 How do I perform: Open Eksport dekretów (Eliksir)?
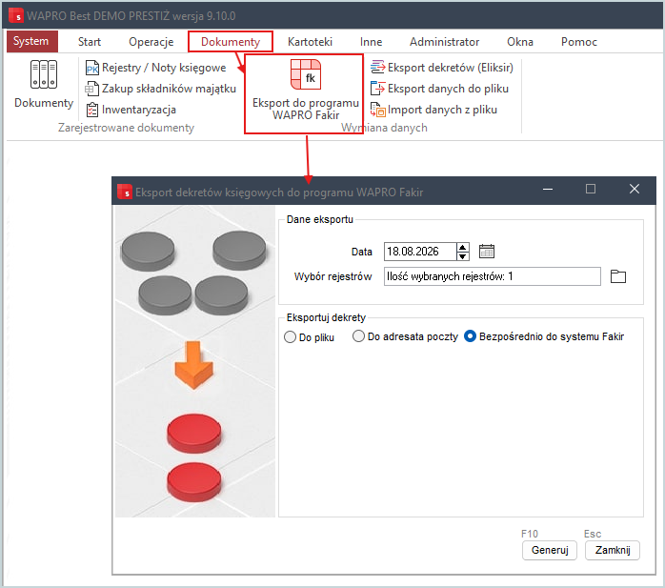click(x=441, y=68)
